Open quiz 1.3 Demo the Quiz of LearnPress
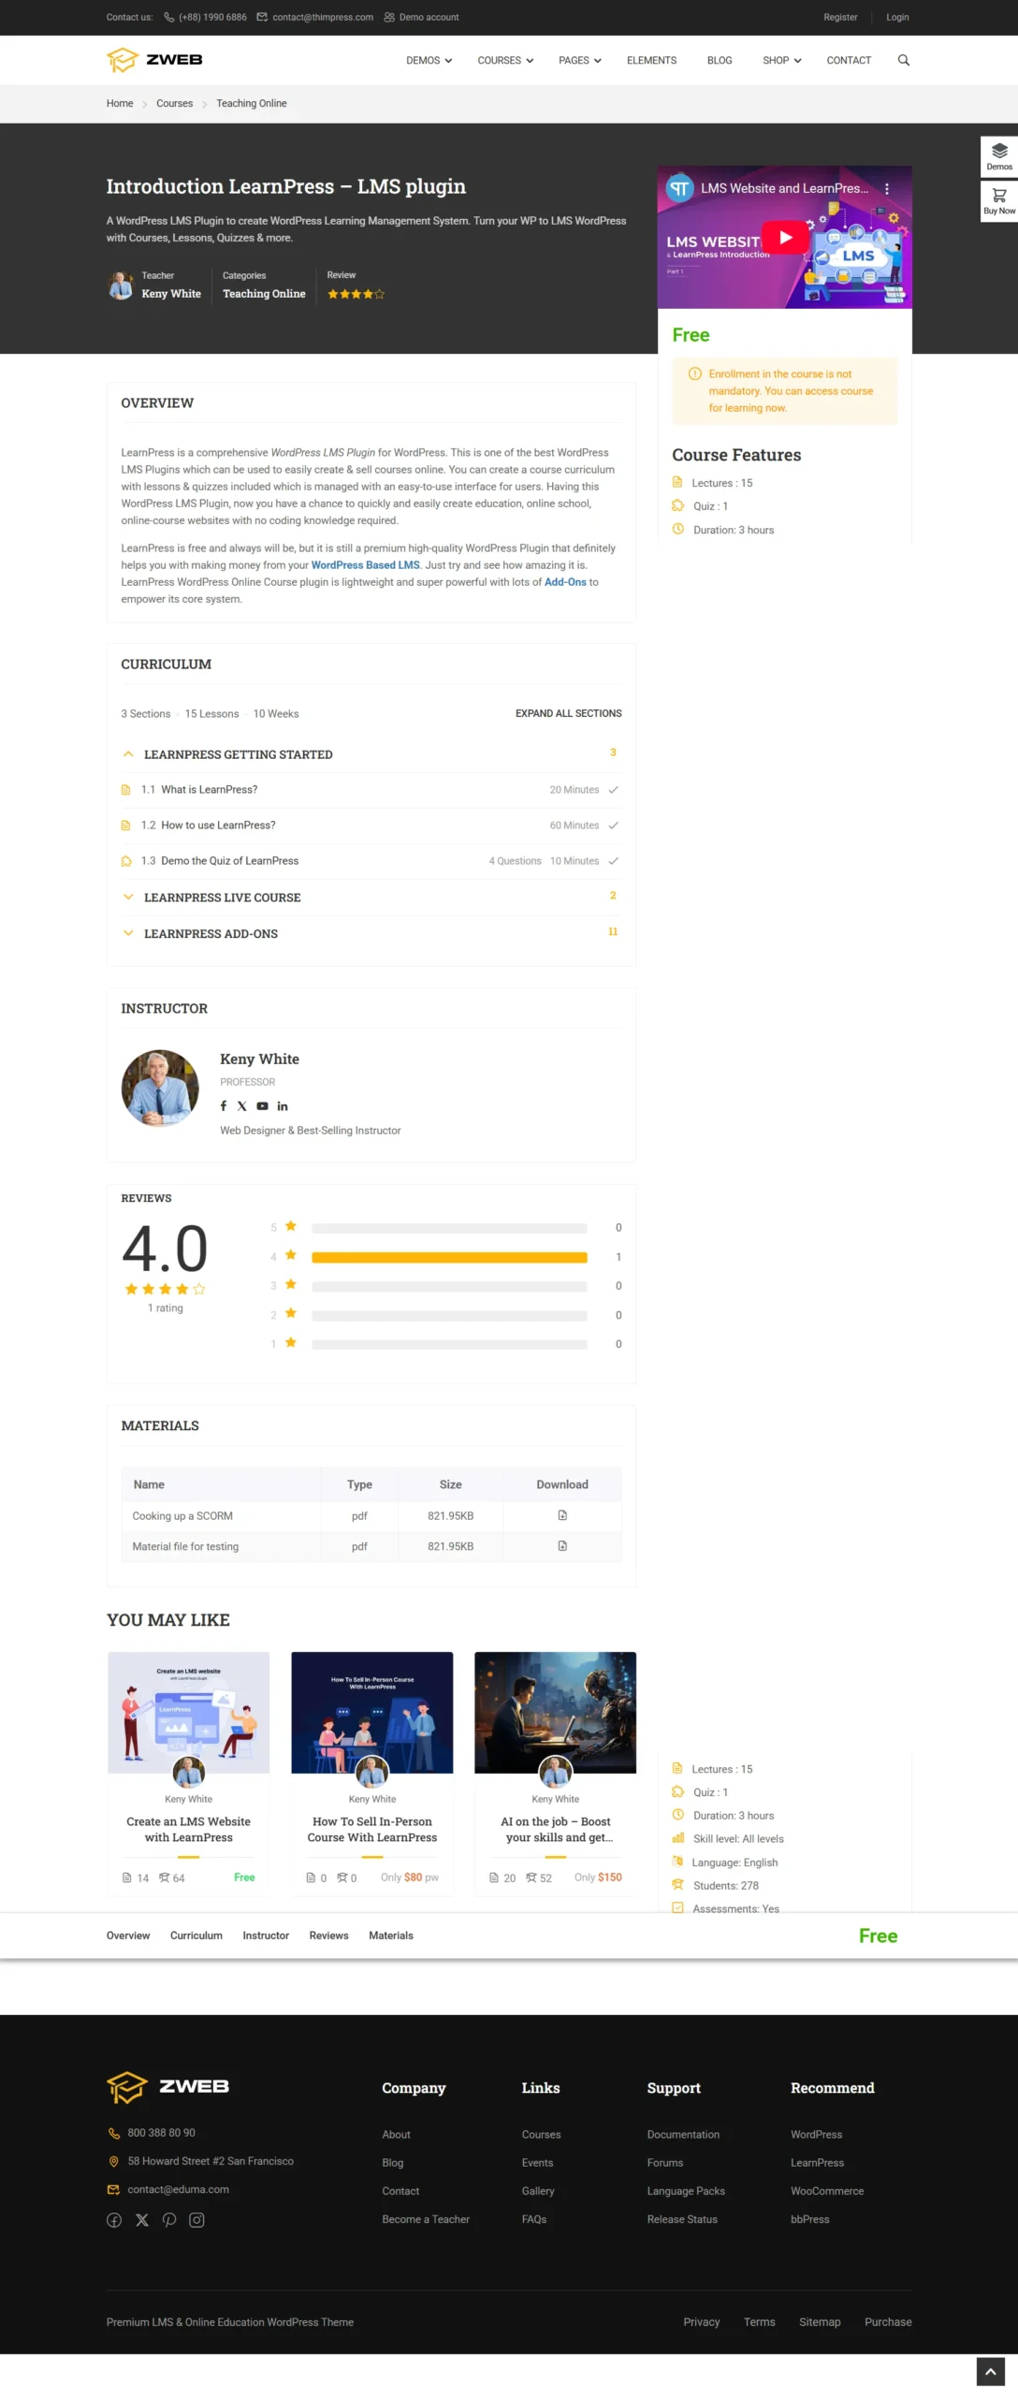 click(230, 860)
